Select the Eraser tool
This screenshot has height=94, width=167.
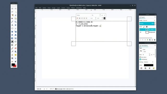pyautogui.click(x=16, y=48)
